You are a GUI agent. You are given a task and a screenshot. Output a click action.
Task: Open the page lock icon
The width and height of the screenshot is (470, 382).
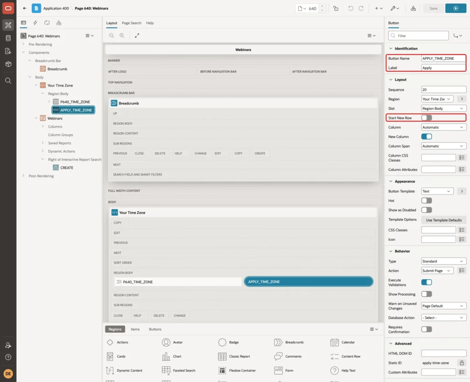coord(336,8)
